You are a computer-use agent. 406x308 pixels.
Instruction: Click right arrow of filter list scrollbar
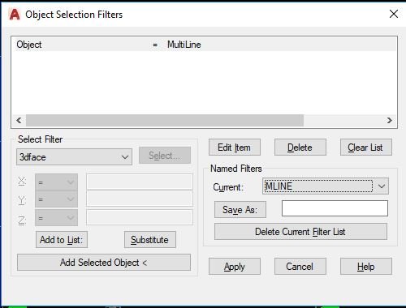coord(390,120)
